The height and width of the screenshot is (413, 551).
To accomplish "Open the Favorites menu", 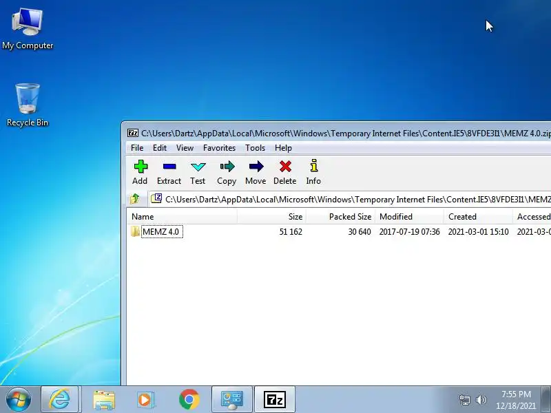I will [x=219, y=148].
